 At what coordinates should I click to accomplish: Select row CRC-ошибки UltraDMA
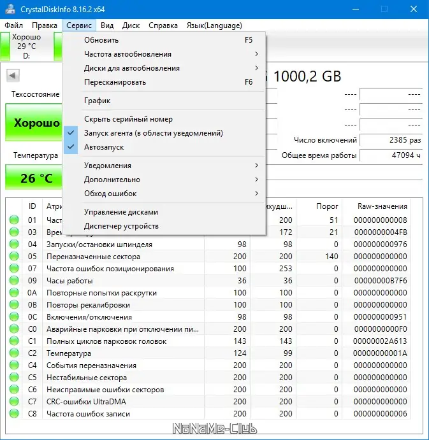pos(208,401)
